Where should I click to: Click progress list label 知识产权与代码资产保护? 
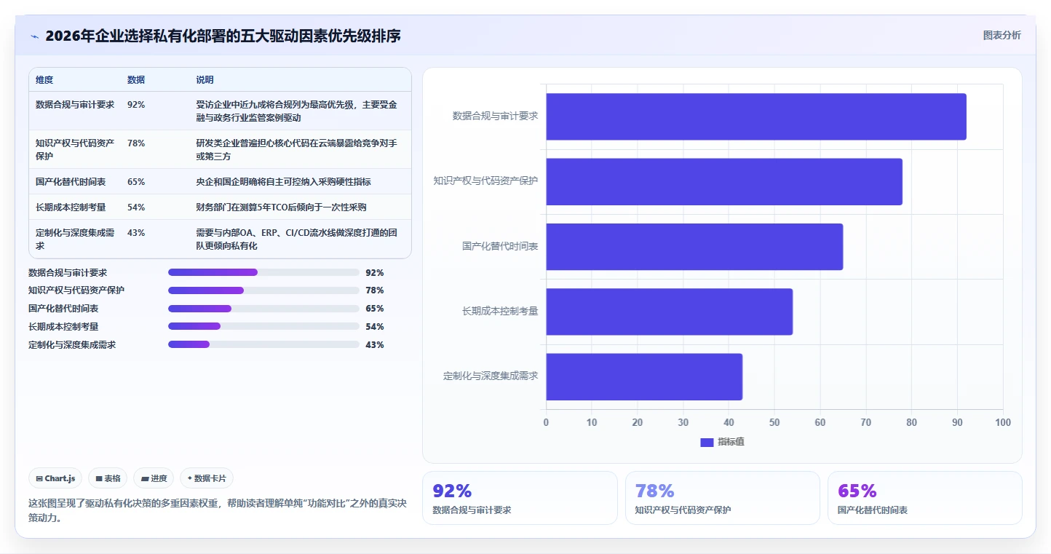[x=76, y=290]
